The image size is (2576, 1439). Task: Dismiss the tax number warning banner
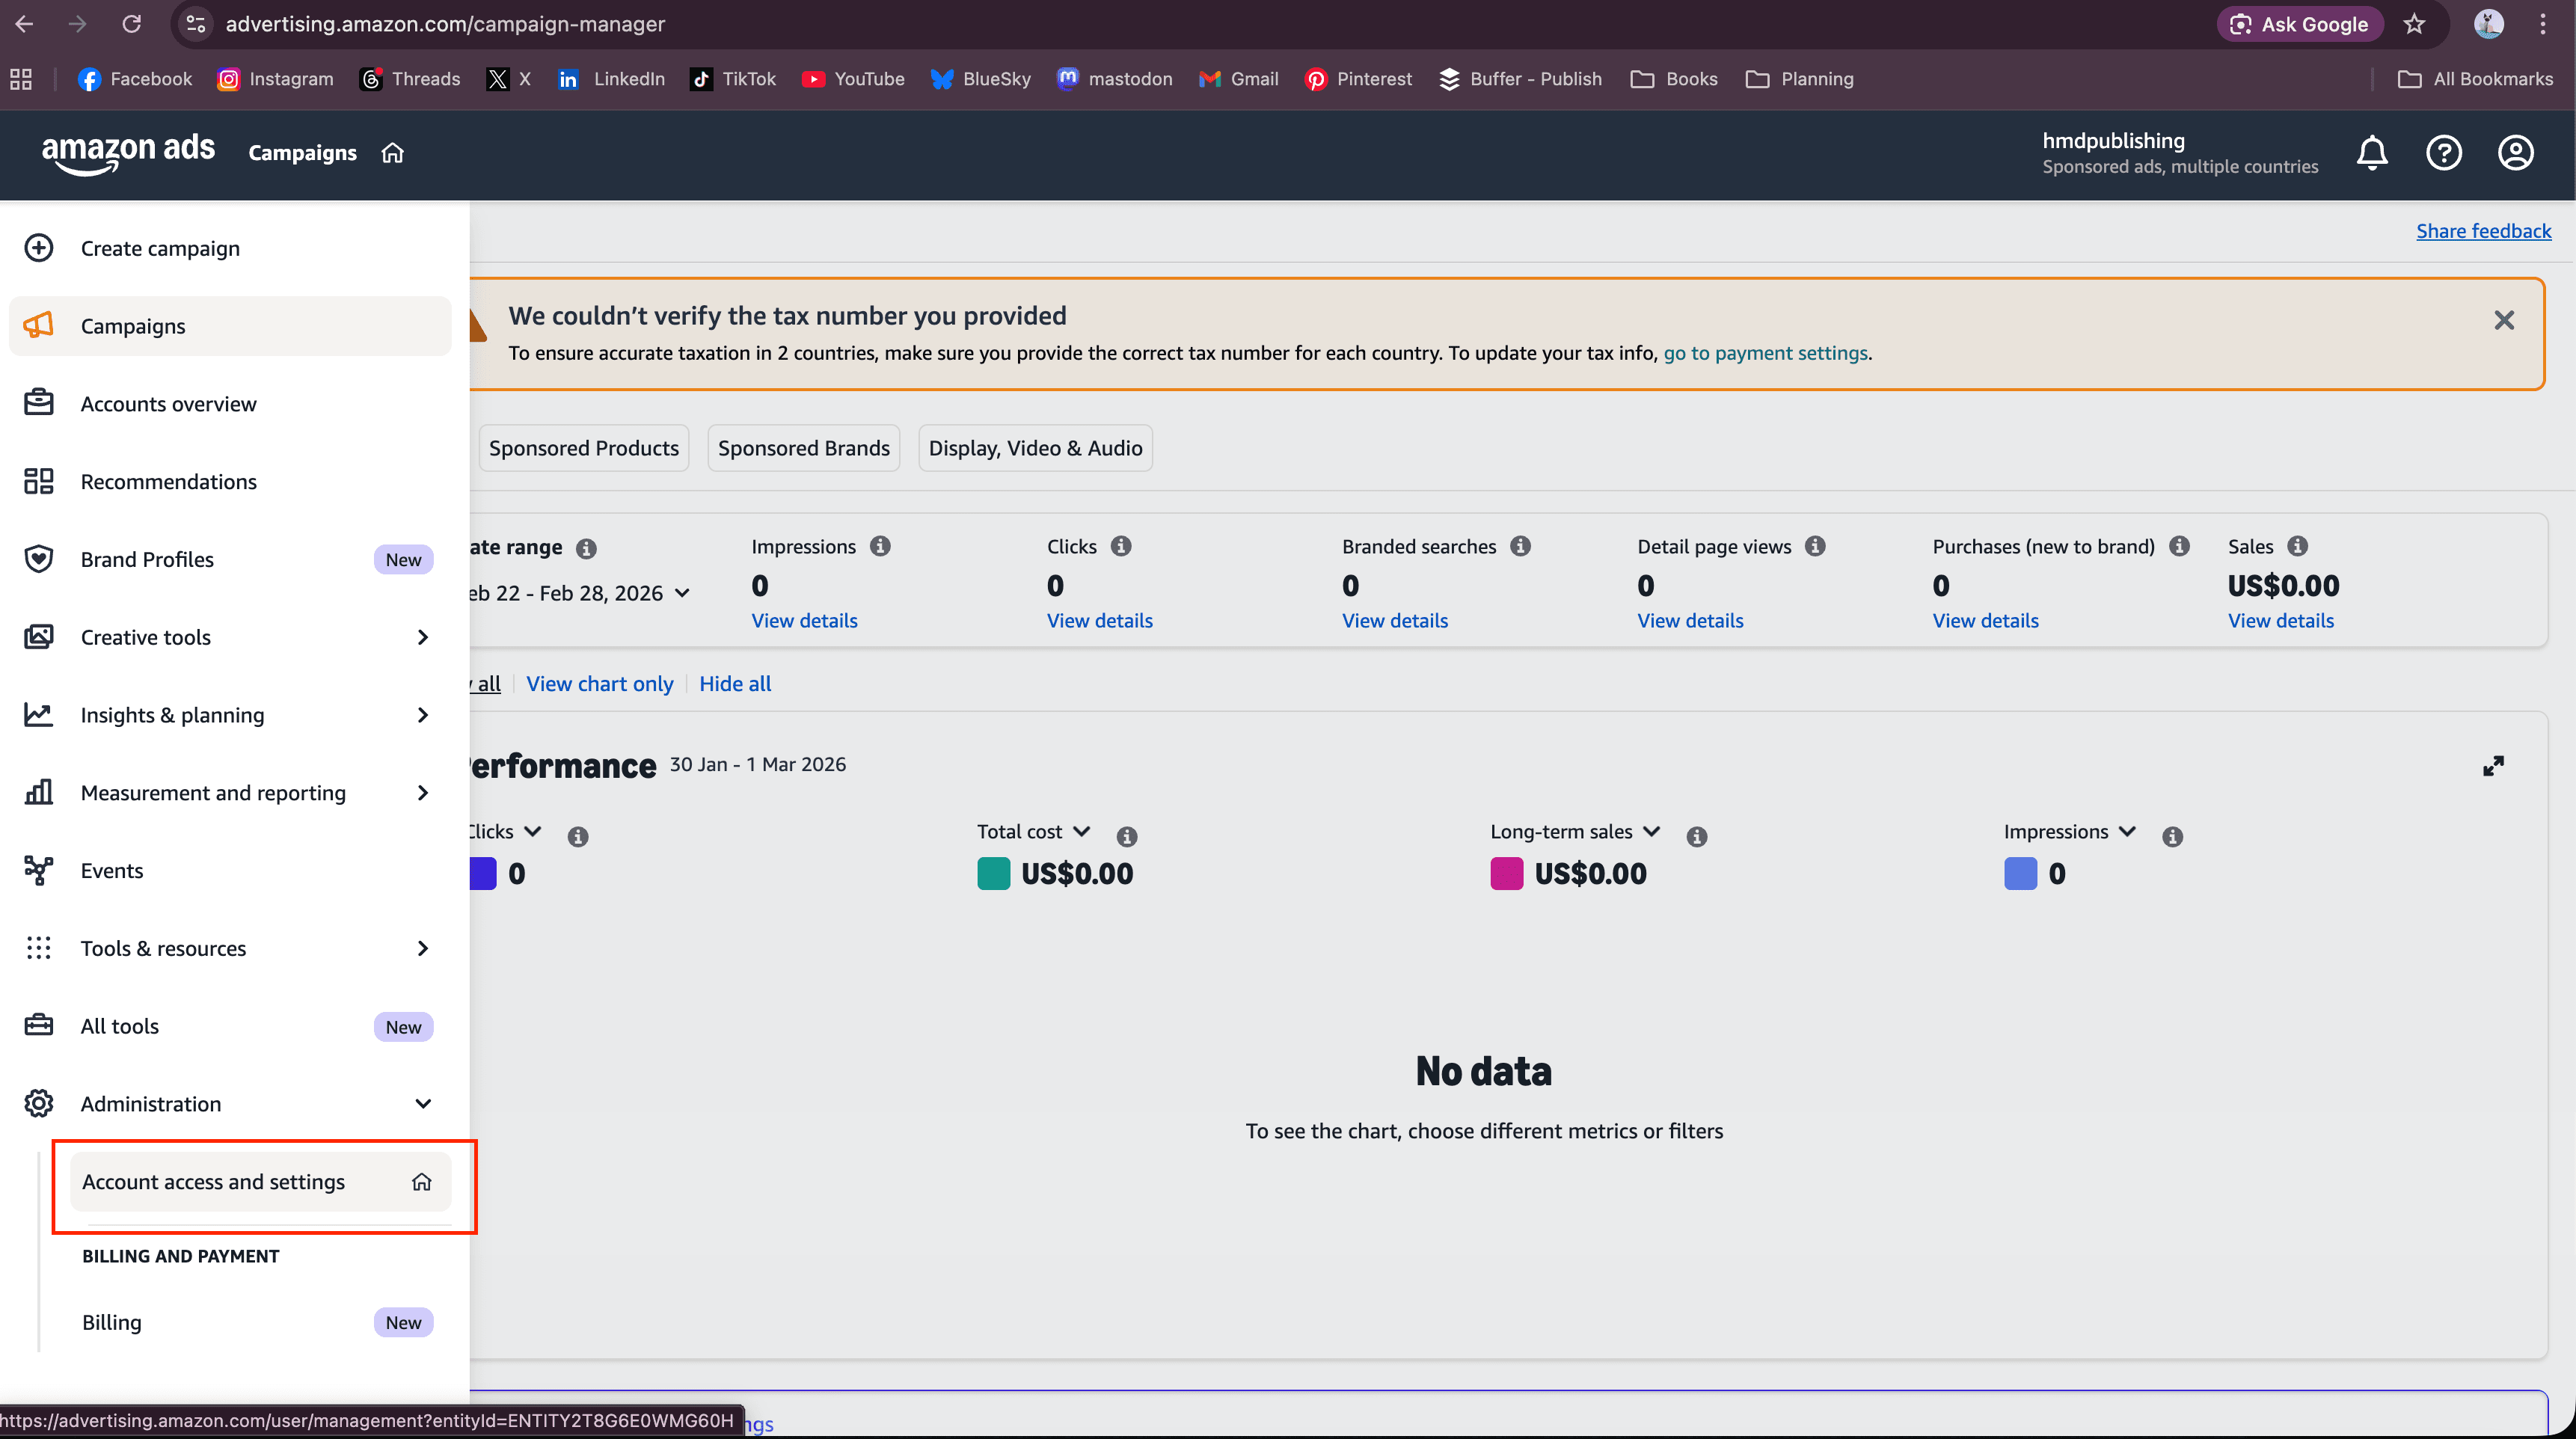[2504, 320]
